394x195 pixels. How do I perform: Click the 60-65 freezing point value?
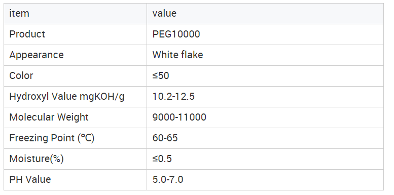point(165,138)
